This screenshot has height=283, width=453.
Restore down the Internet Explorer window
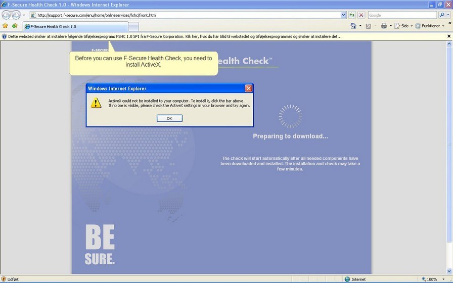click(x=440, y=5)
